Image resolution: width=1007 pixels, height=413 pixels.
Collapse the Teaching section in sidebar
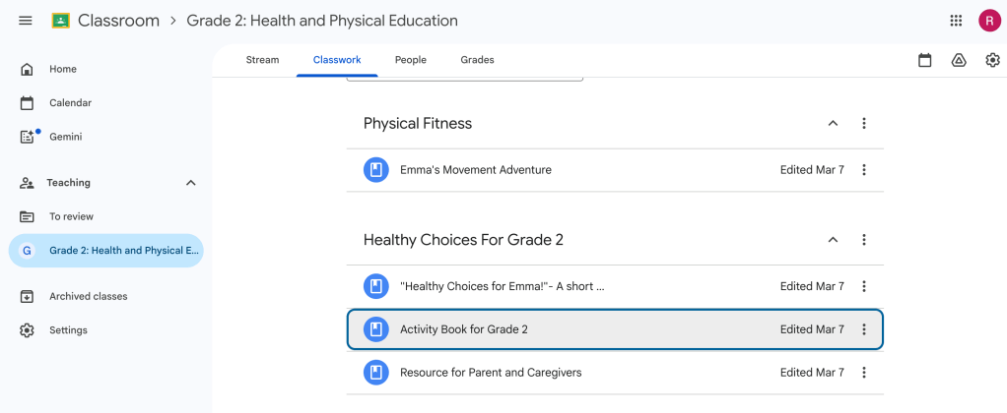click(x=191, y=183)
